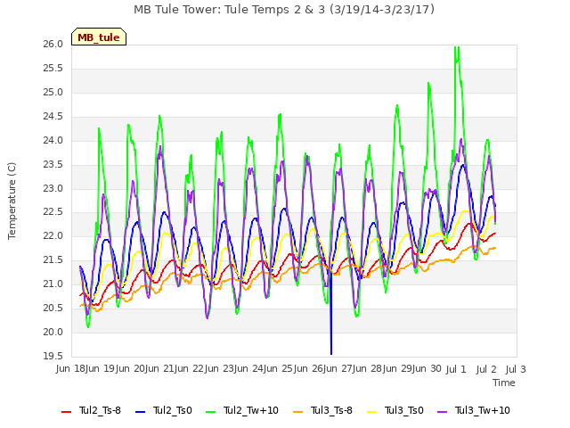Click the Time axis label
Viewport: 570px width, 428px height.
tap(504, 383)
